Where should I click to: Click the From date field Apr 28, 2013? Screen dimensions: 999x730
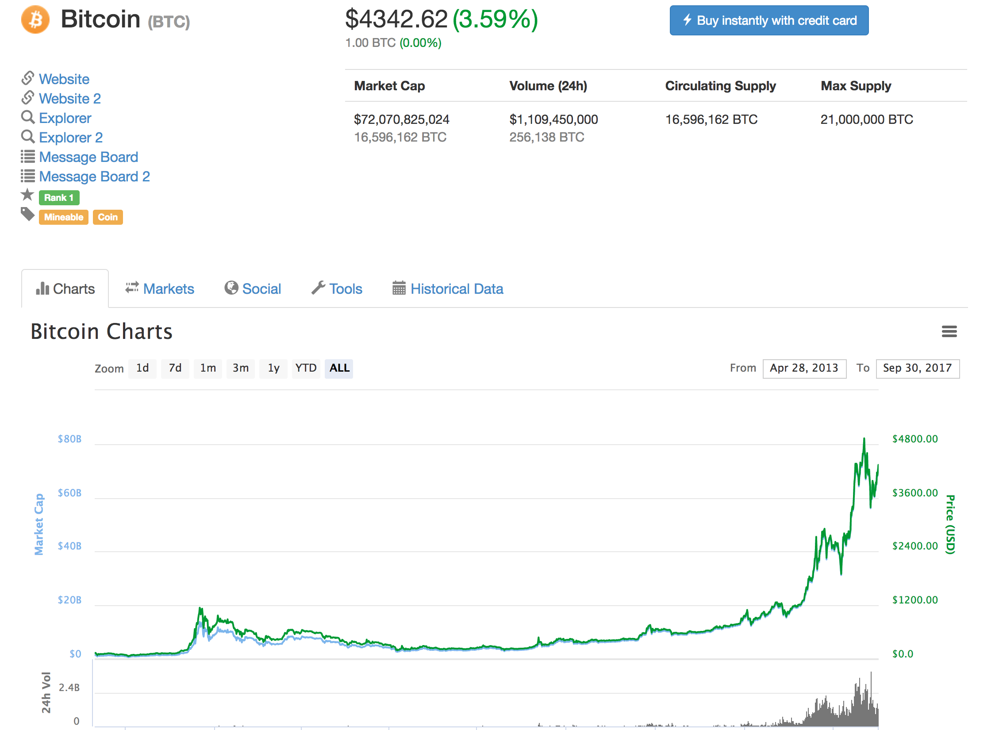point(804,368)
